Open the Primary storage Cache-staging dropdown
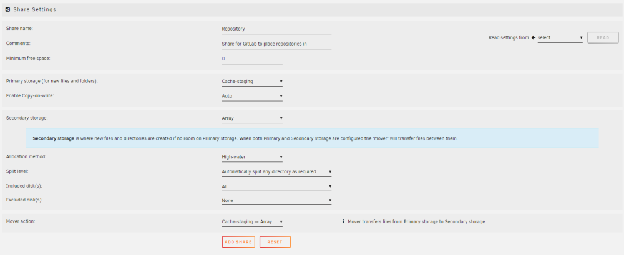The image size is (624, 255). [x=252, y=82]
